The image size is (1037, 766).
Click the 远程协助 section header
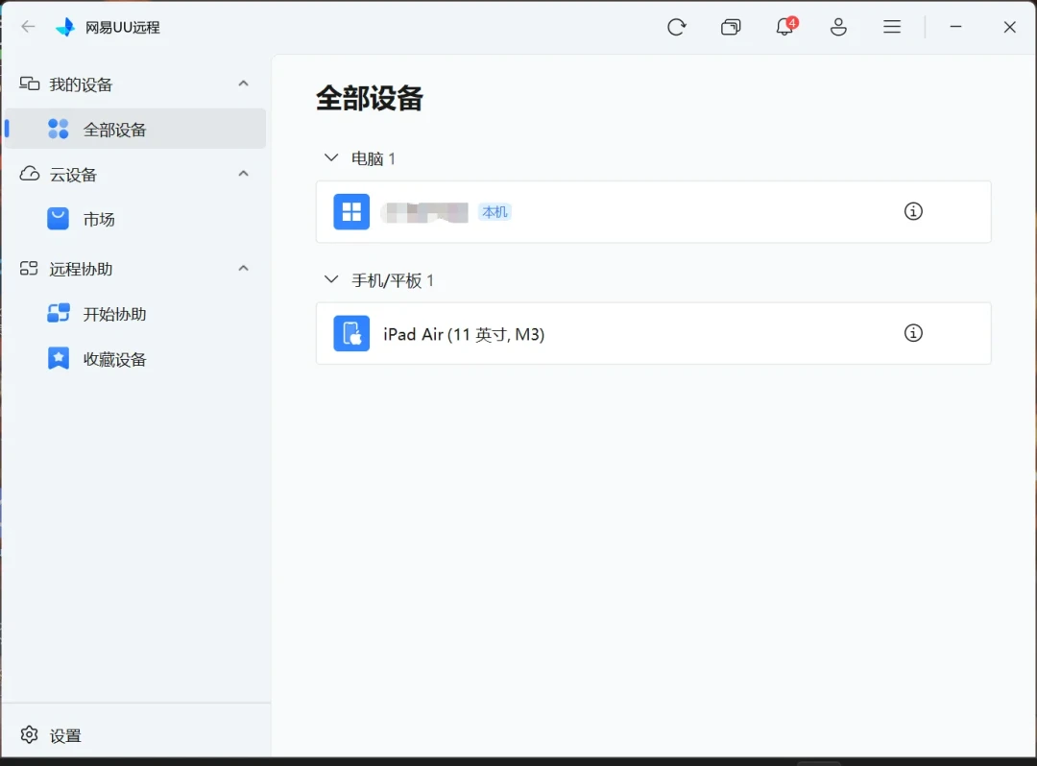135,269
